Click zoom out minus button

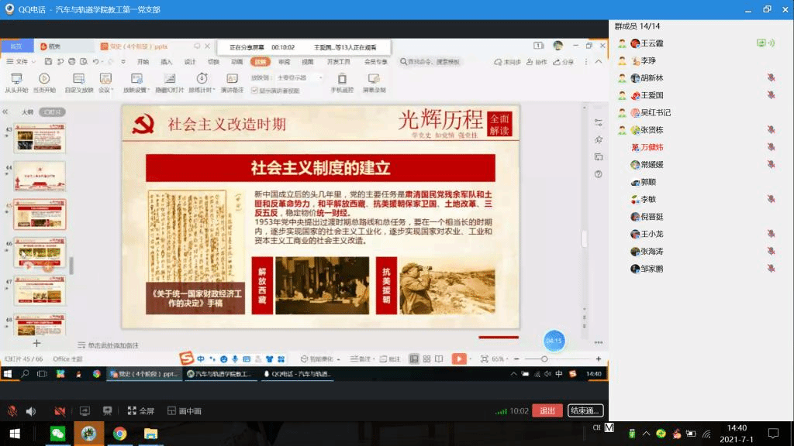pyautogui.click(x=516, y=359)
